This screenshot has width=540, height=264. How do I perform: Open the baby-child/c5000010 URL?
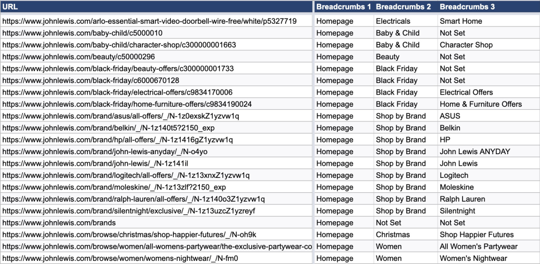pyautogui.click(x=82, y=33)
